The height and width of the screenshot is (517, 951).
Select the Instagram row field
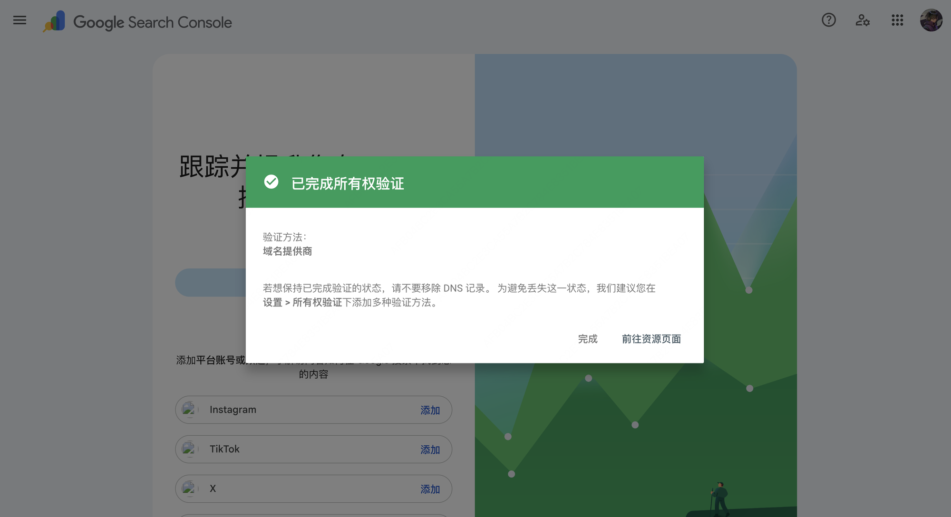313,410
